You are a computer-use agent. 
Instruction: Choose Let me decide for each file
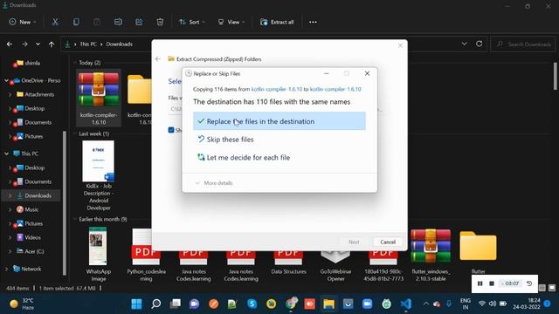click(279, 157)
